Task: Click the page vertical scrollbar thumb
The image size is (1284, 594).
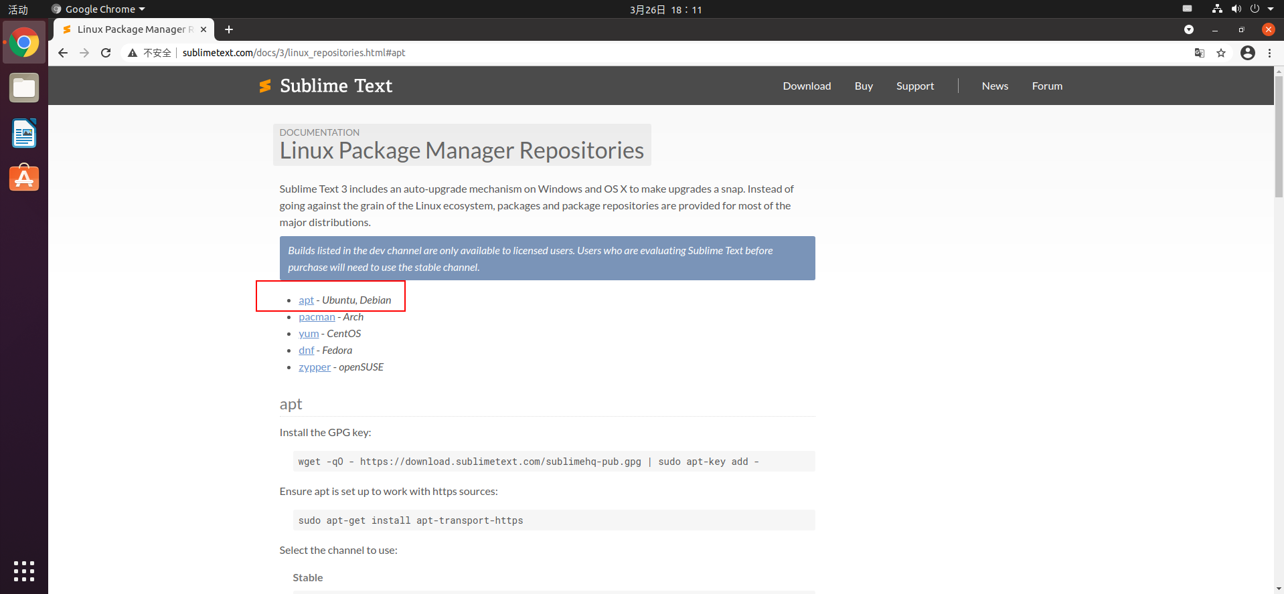Action: [1279, 136]
